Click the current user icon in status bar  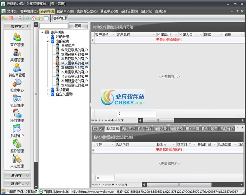pos(4,191)
